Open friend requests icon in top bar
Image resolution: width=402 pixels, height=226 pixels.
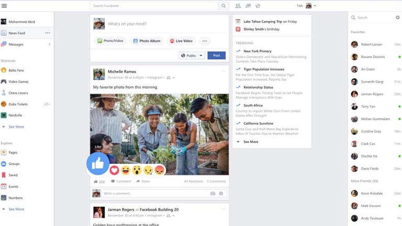pyautogui.click(x=238, y=6)
